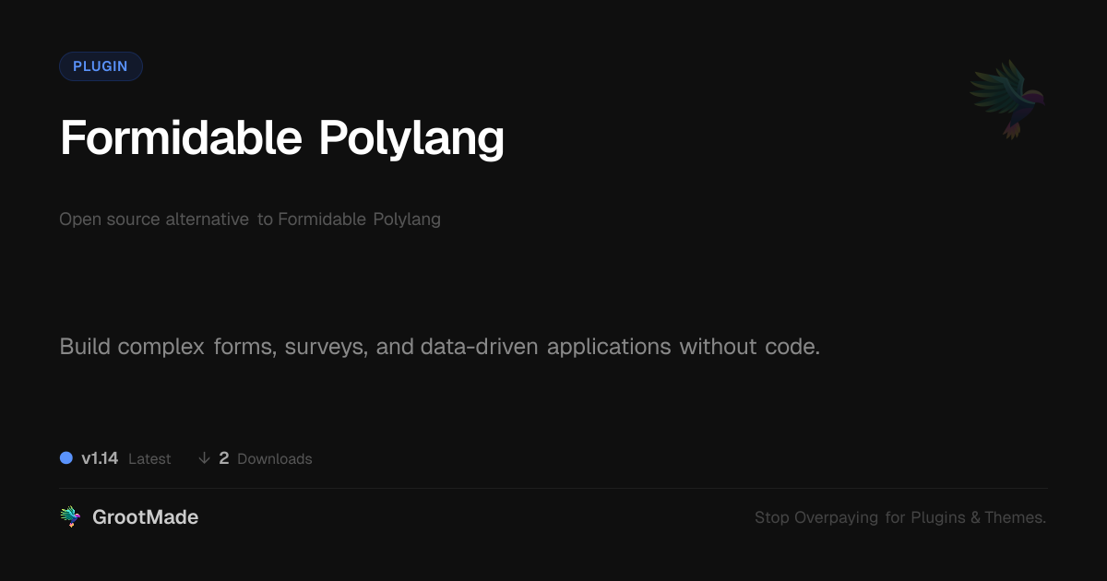Screen dimensions: 1107x581
Task: Click the large Formidable Polylang title
Action: click(281, 138)
